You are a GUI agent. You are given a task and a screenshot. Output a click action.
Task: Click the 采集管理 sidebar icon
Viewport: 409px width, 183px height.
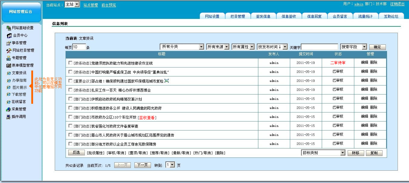(x=8, y=109)
